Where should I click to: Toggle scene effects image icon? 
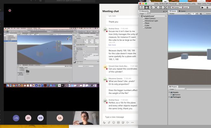[201, 14]
